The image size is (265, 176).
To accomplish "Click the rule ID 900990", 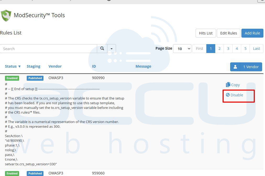I will tap(98, 78).
